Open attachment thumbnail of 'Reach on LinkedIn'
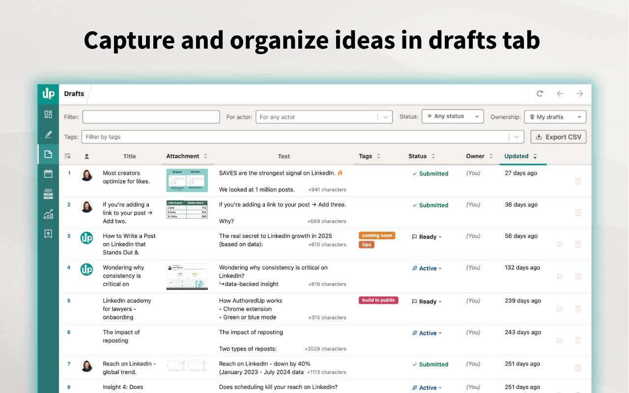The width and height of the screenshot is (629, 393). coord(187,365)
